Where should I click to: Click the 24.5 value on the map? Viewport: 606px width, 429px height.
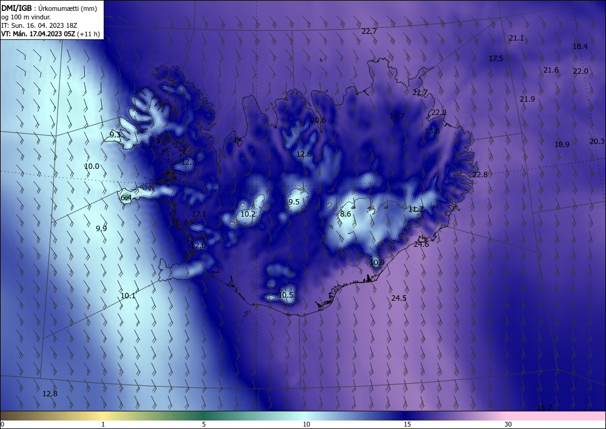point(399,298)
